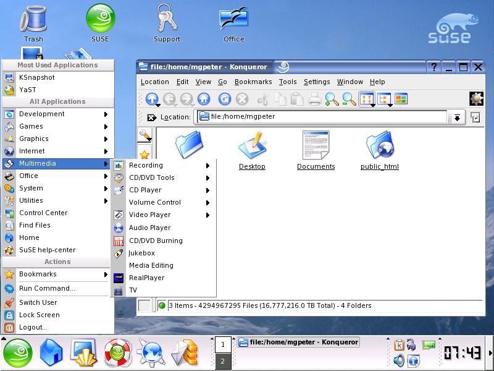Image resolution: width=494 pixels, height=371 pixels.
Task: Expand the Recording submenu
Action: [x=164, y=165]
